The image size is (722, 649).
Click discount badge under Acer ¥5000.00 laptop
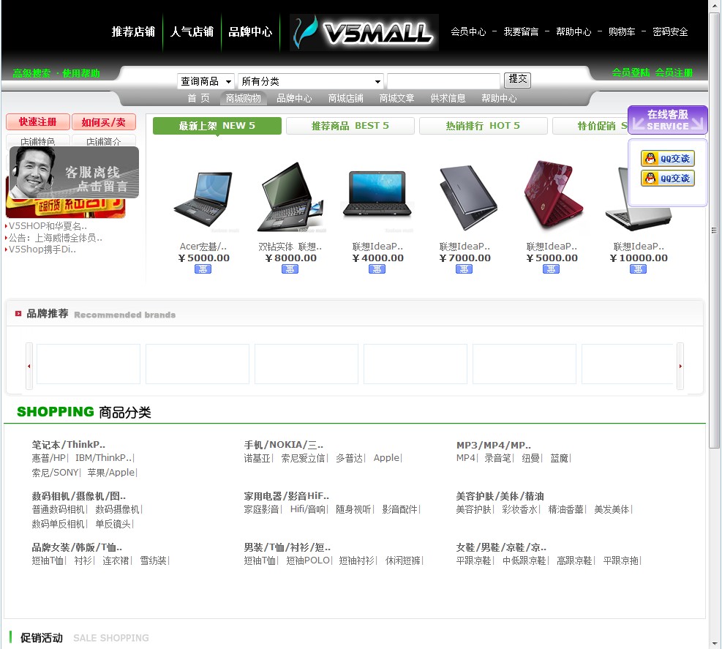[203, 269]
